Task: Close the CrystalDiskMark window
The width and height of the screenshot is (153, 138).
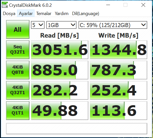Action: coord(143,5)
